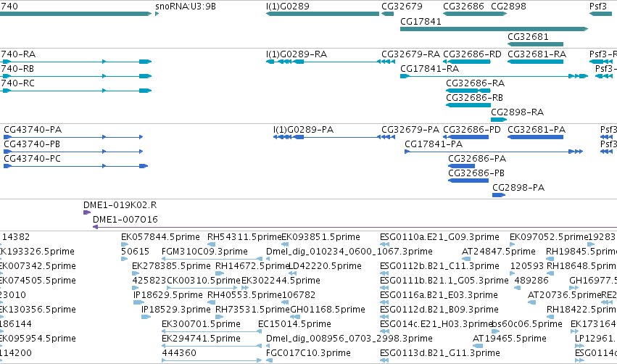The image size is (617, 364).
Task: Click EST IP18629.5prime
Action: pos(139,302)
